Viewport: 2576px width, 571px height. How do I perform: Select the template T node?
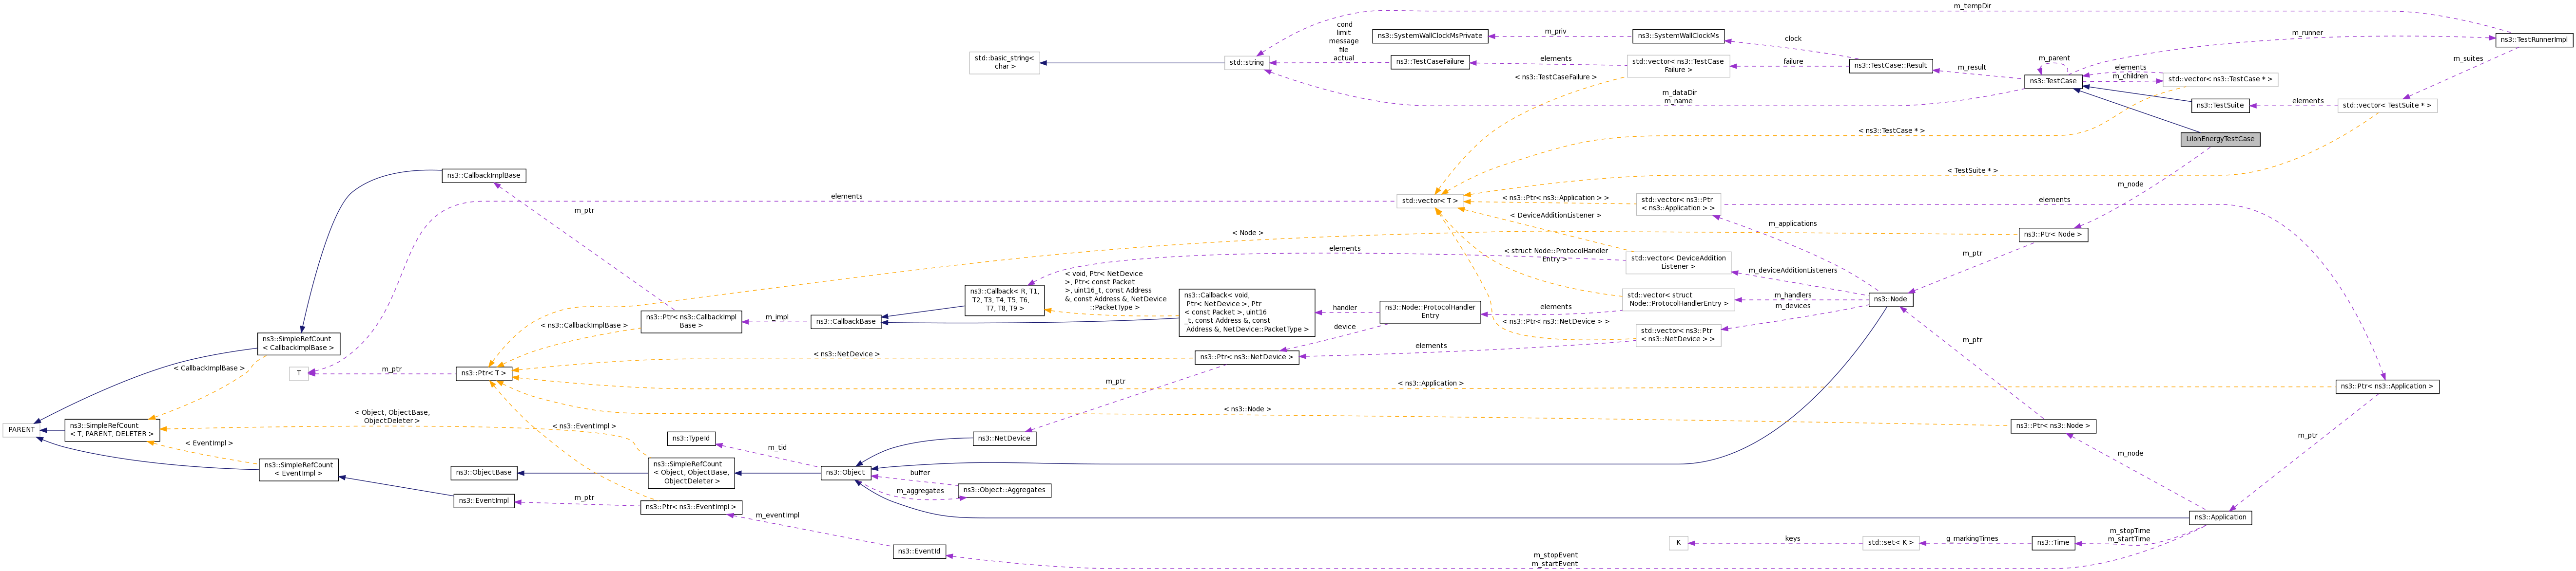299,373
